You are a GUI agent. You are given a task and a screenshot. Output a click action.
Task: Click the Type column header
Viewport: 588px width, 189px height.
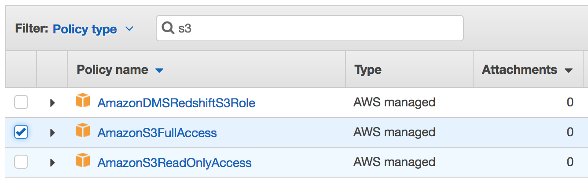[368, 70]
